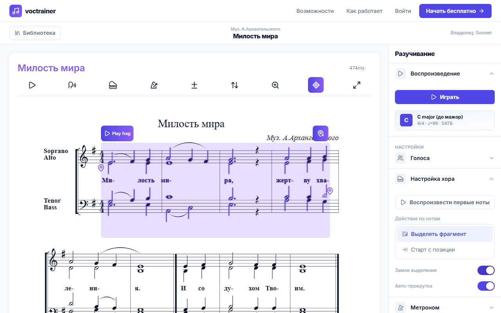Click the Метроном section icon
Viewport: 501px width, 313px height.
click(400, 308)
